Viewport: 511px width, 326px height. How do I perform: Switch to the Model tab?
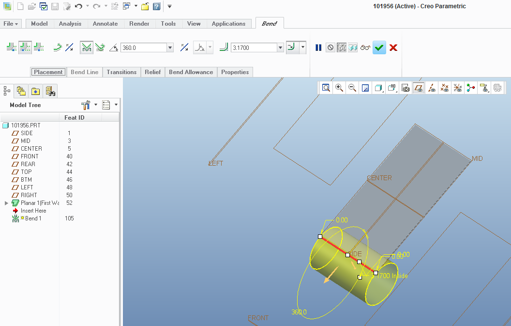[39, 24]
